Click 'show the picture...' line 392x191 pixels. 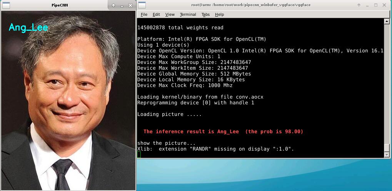167,143
